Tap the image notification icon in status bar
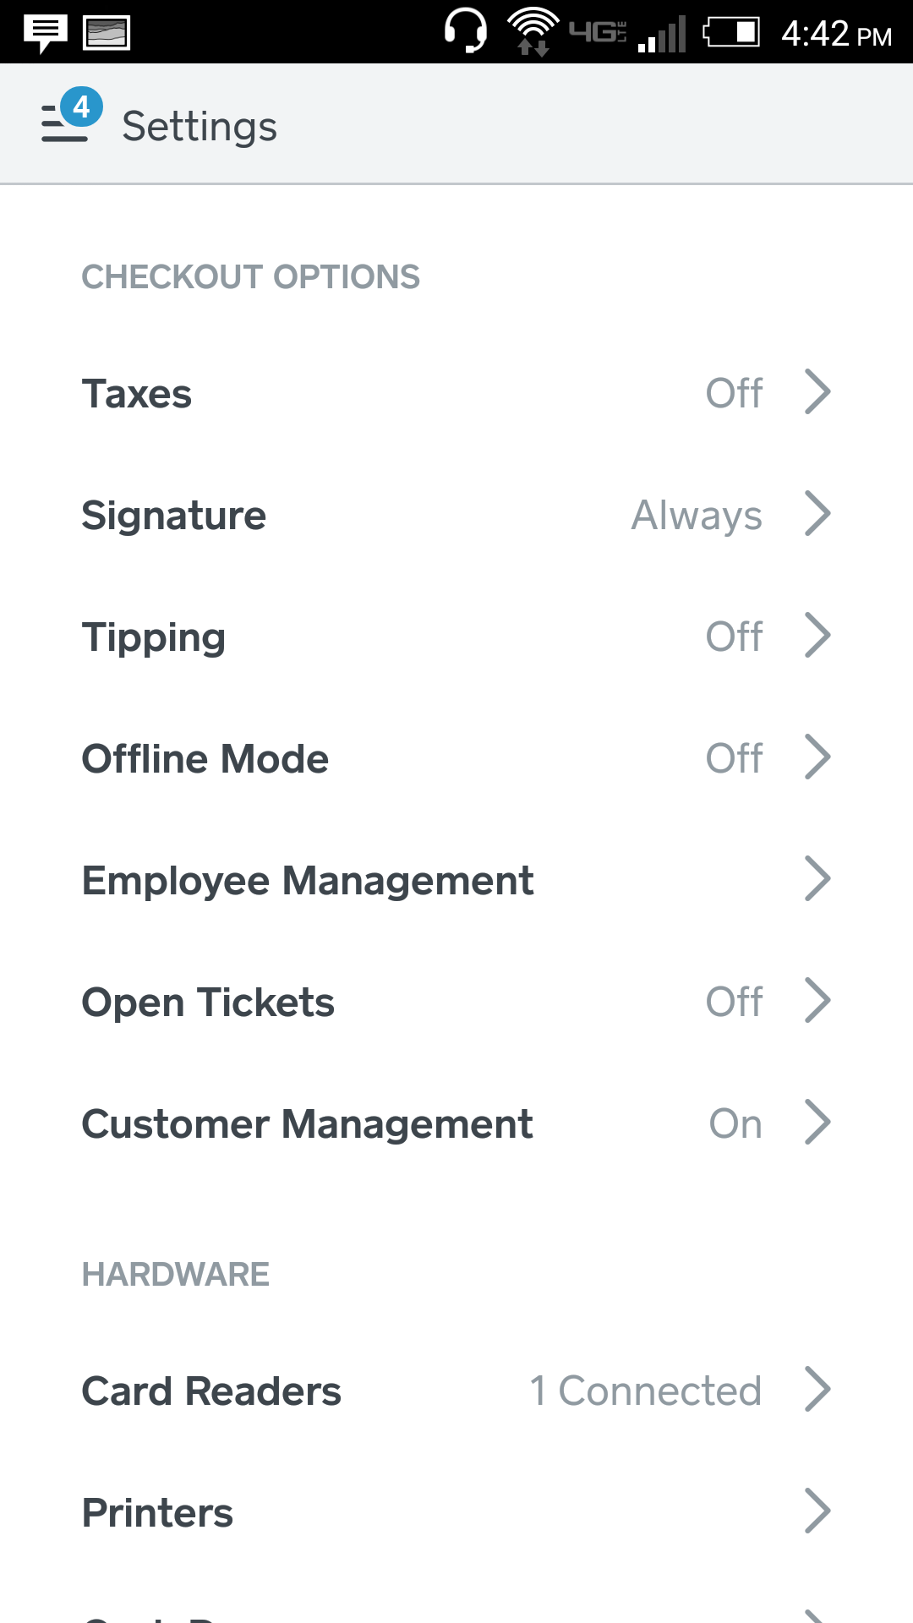The height and width of the screenshot is (1623, 913). point(107,33)
